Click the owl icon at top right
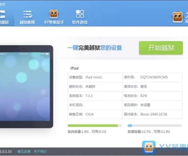The height and width of the screenshot is (156, 188). coord(178,17)
